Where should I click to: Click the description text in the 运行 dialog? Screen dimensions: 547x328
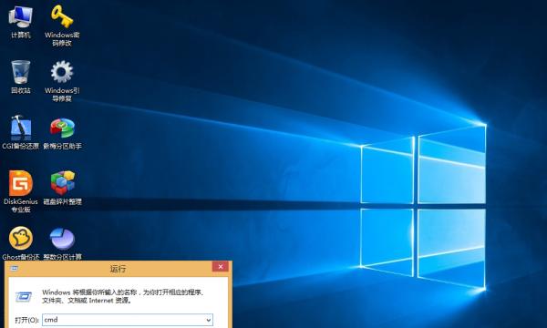122,296
